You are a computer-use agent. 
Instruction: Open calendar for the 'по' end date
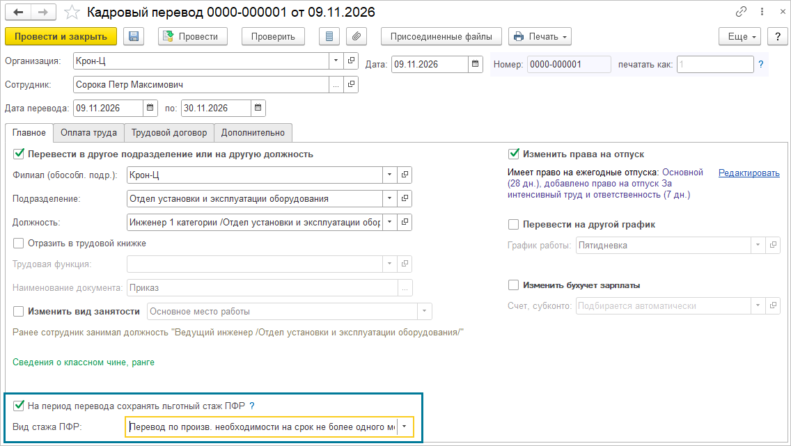[x=258, y=108]
